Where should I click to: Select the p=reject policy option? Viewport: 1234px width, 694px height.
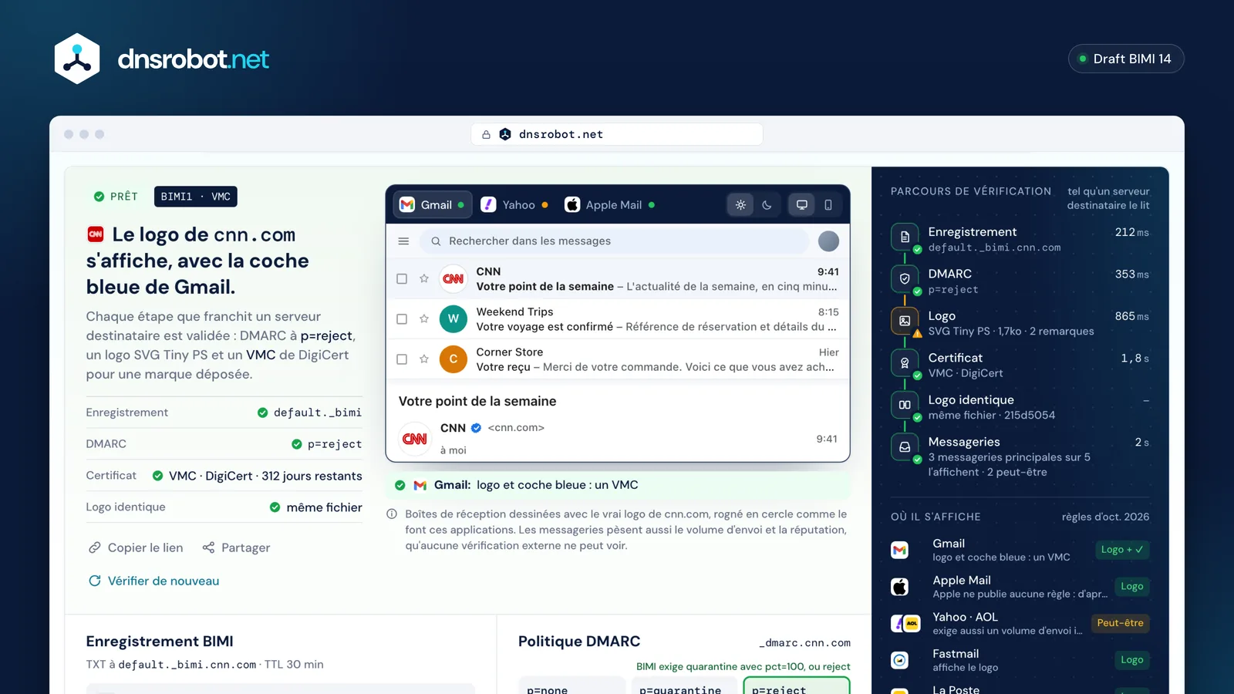(x=797, y=686)
